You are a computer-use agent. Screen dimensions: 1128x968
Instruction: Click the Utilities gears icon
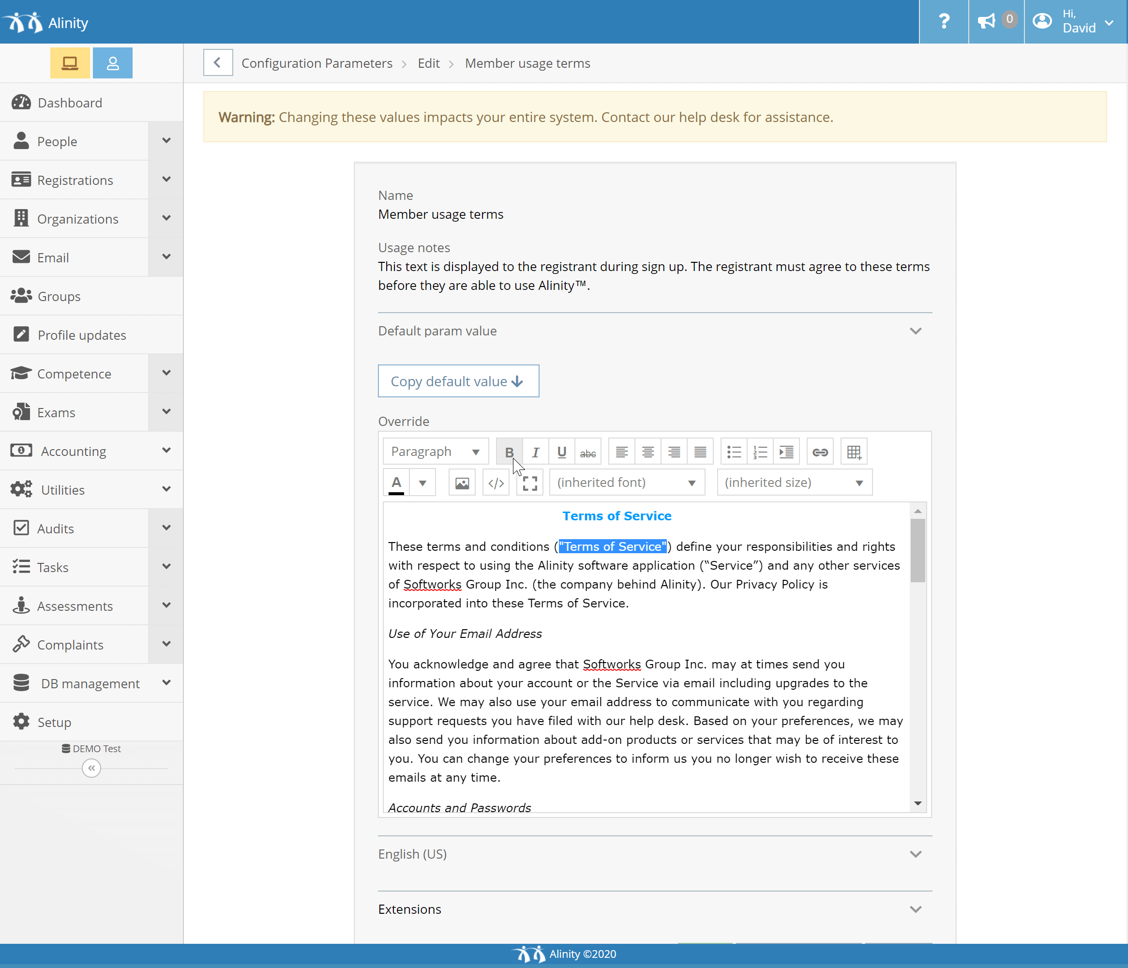[21, 489]
